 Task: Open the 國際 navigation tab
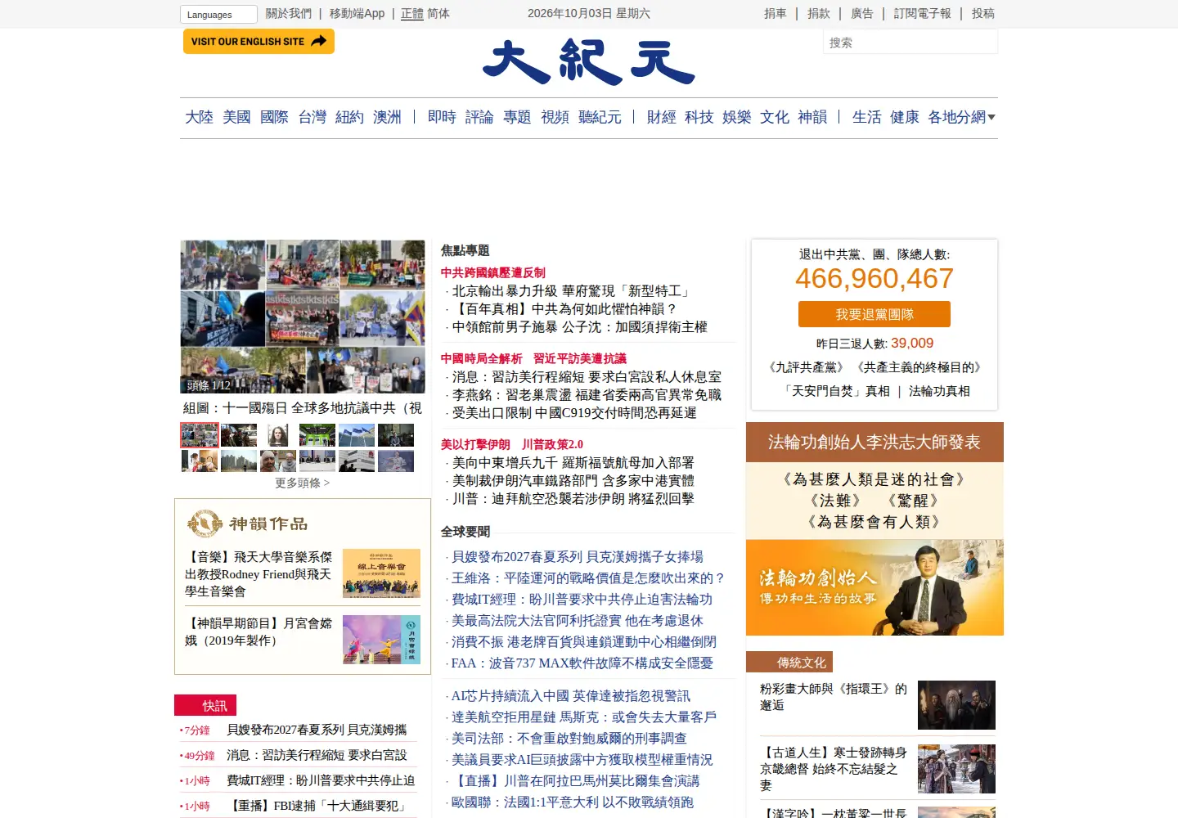(x=274, y=117)
